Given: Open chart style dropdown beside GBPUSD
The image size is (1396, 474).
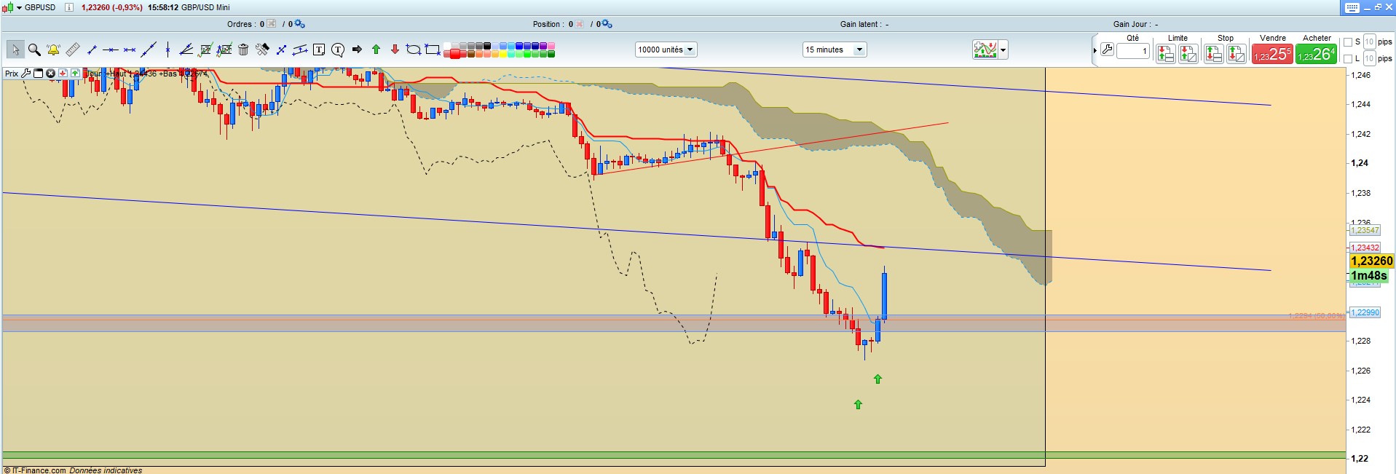Looking at the screenshot, I should pos(19,7).
